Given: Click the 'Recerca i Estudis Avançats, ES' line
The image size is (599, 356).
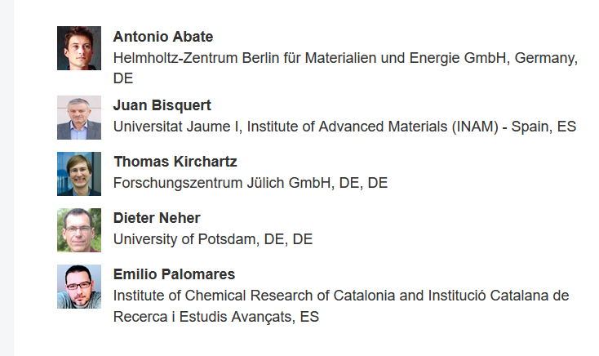Looking at the screenshot, I should point(216,317).
